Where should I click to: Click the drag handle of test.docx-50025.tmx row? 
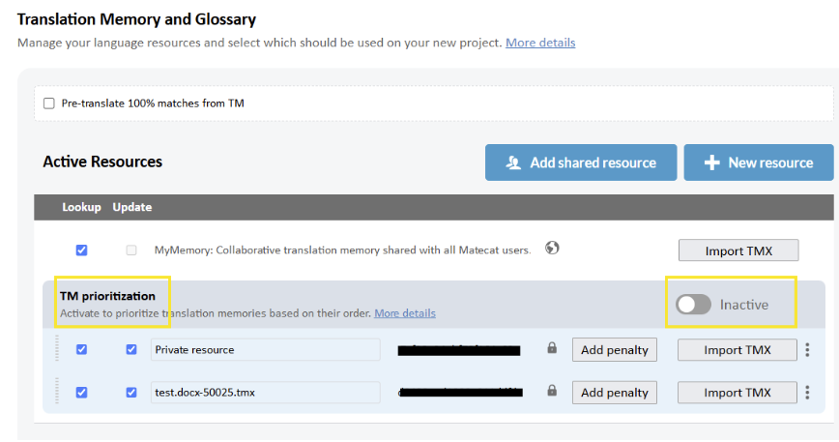pos(56,392)
